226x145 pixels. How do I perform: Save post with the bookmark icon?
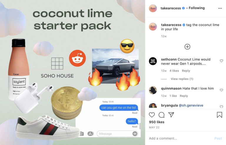(219, 115)
